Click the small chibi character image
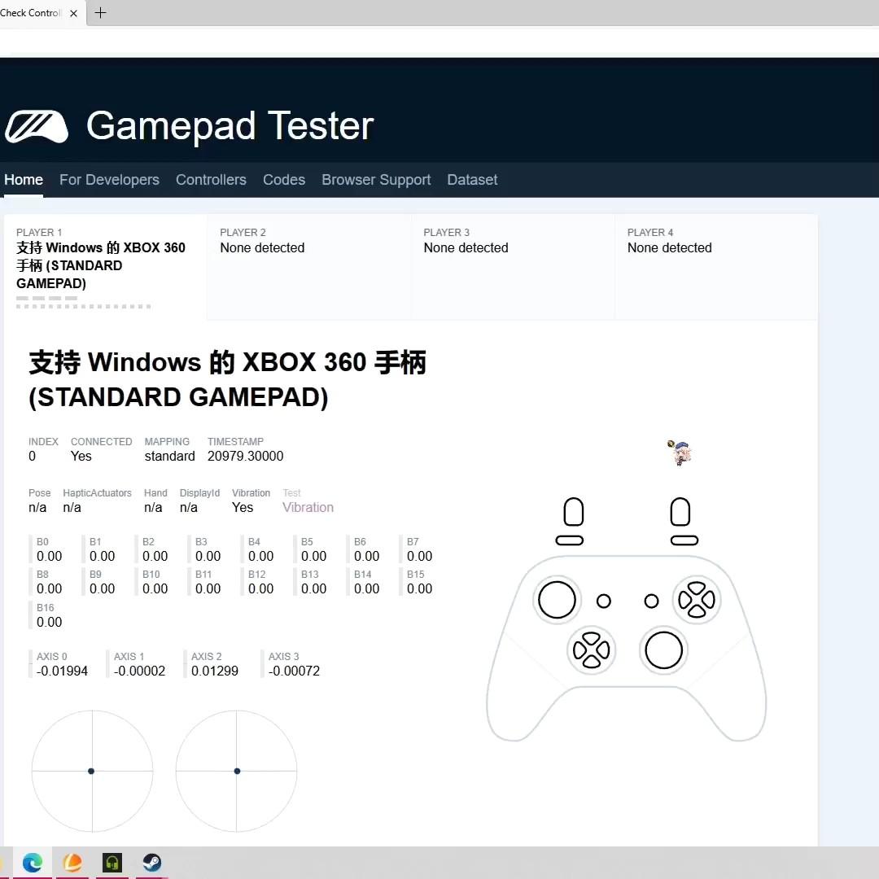The width and height of the screenshot is (879, 879). [680, 453]
